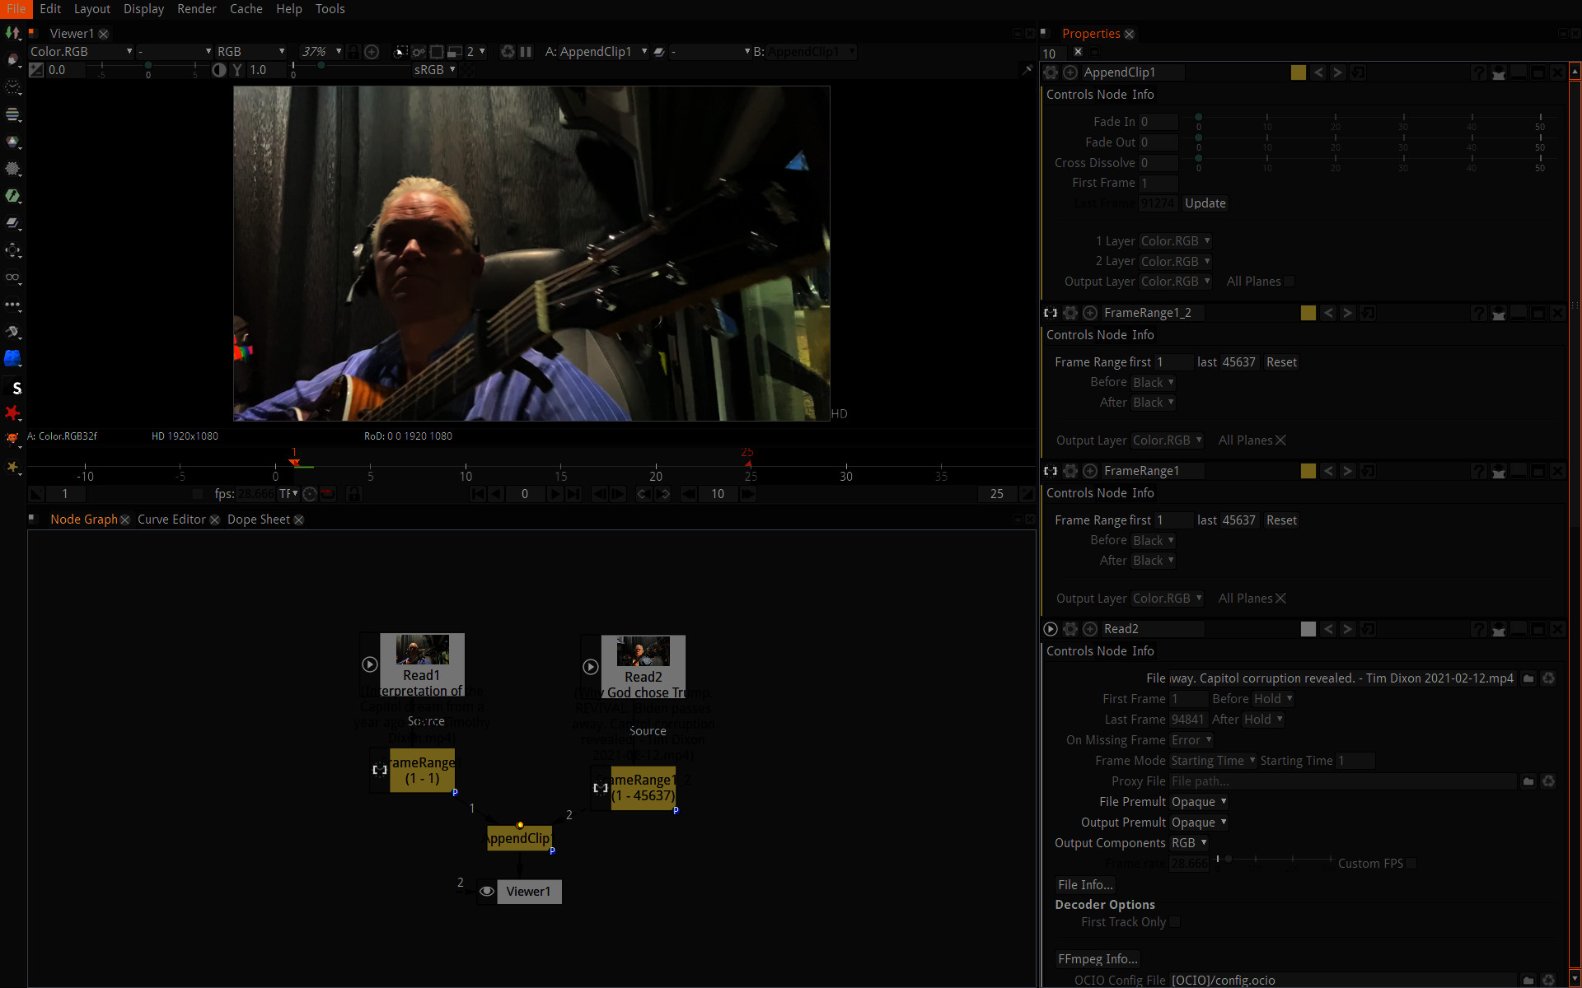Open the Transform nodes toolbar group

(x=13, y=250)
